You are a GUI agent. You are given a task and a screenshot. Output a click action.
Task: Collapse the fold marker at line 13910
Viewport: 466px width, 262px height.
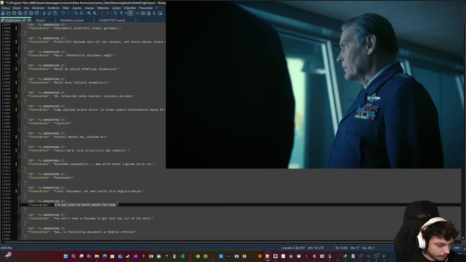point(19,130)
